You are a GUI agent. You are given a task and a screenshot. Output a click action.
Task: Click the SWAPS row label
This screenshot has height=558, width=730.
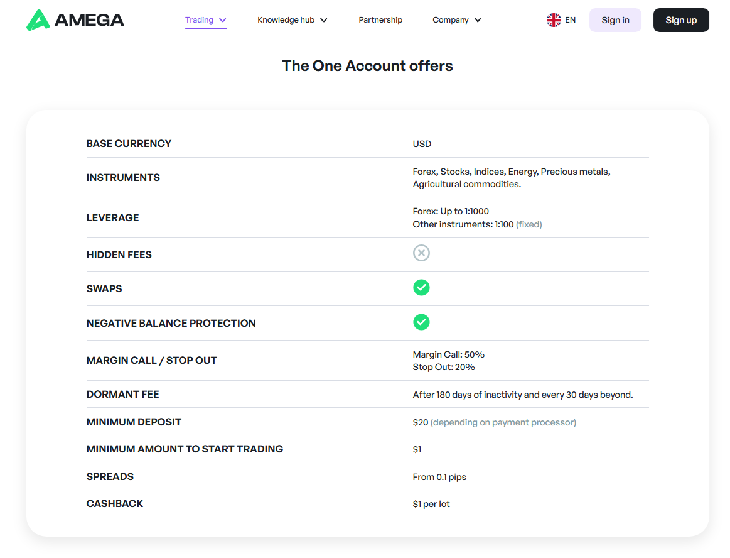click(x=104, y=288)
